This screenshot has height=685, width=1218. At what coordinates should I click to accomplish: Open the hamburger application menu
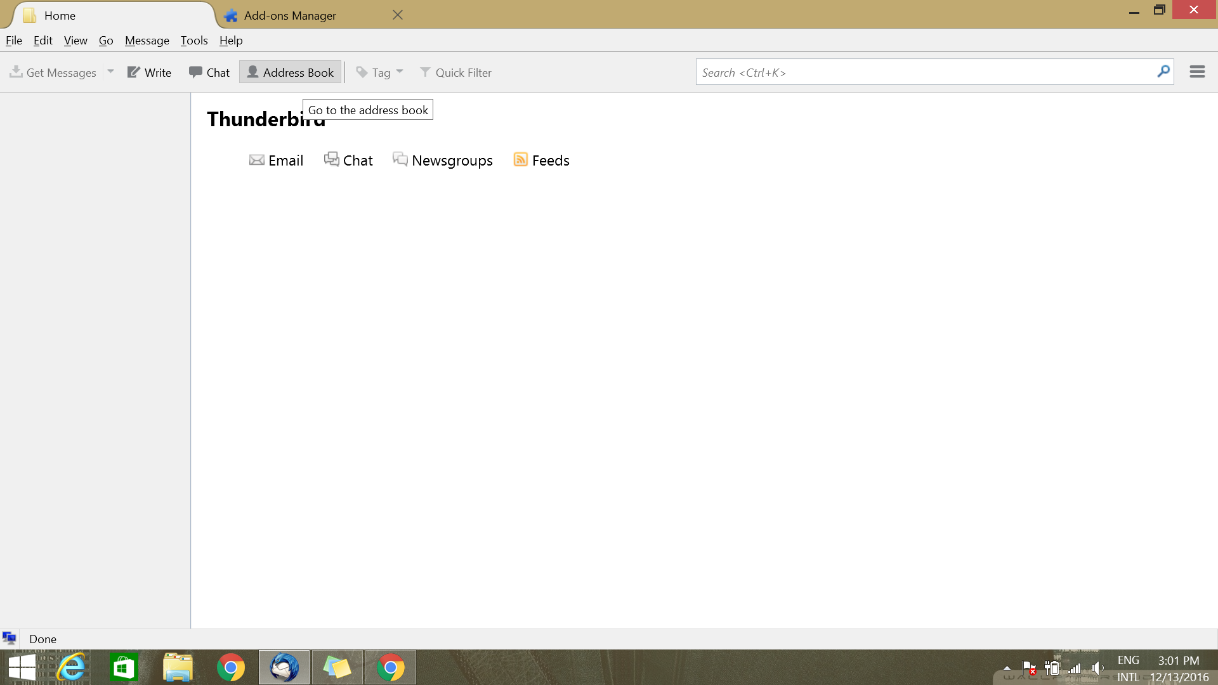[1197, 72]
